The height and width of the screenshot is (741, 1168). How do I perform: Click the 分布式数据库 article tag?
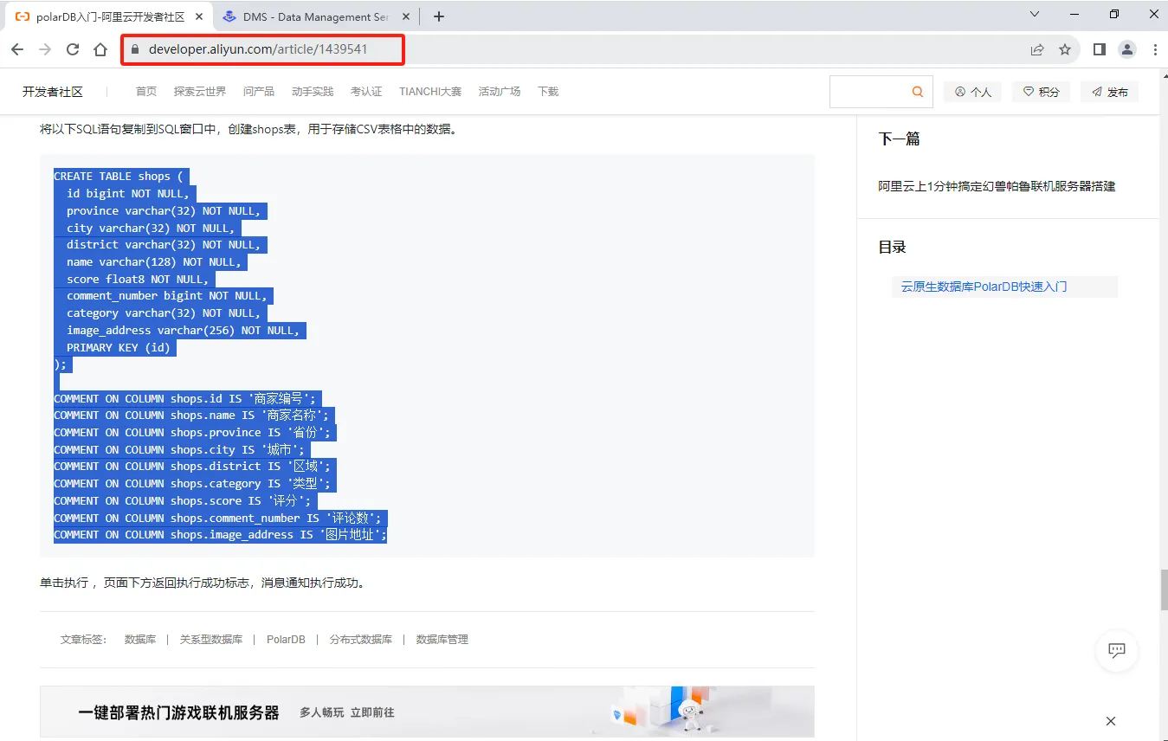[x=361, y=640]
